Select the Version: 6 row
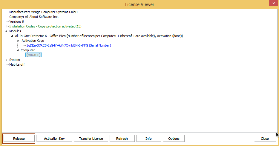The width and height of the screenshot is (279, 146). tap(16, 21)
